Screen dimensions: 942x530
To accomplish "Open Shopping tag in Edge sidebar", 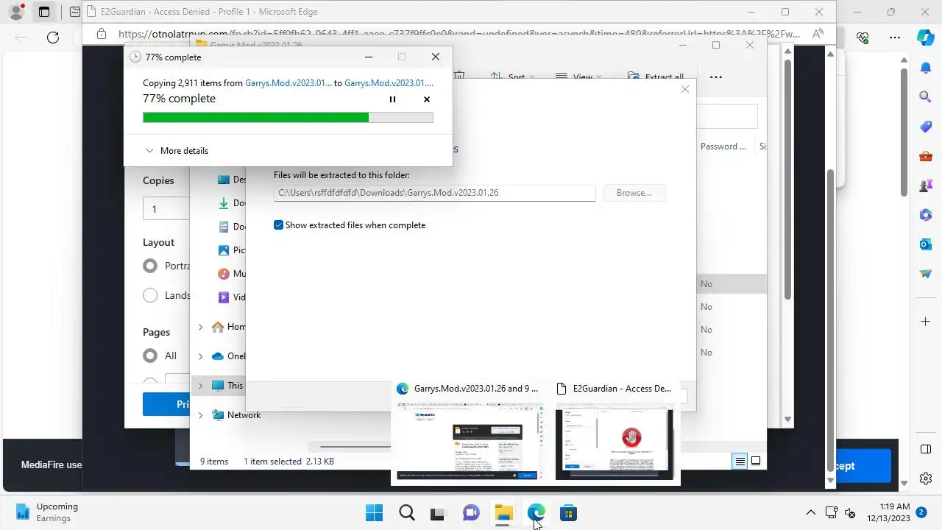I will 926,127.
